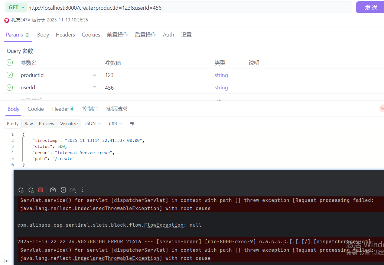Viewport: 384px width, 265px height.
Task: Click the productId parameter name field
Action: (x=32, y=75)
